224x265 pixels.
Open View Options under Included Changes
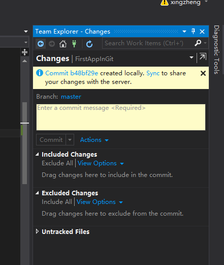pyautogui.click(x=101, y=163)
